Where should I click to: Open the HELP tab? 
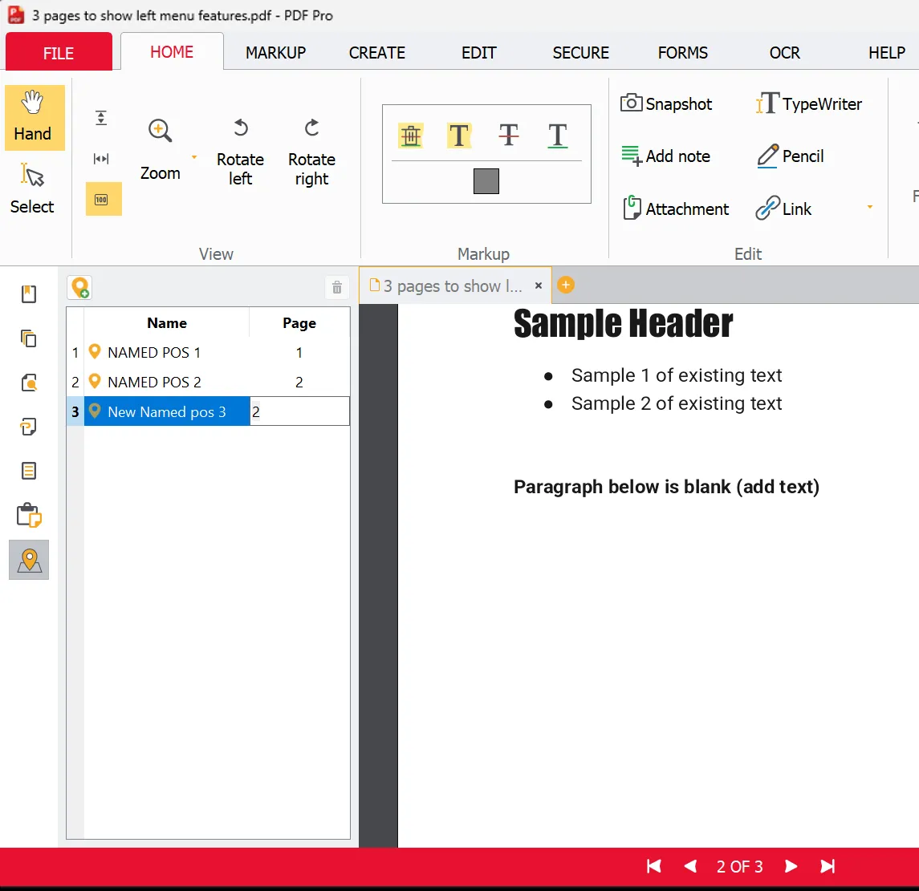point(887,53)
